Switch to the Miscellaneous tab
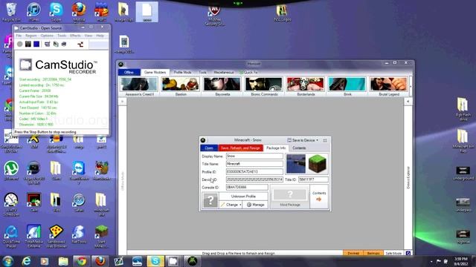 [224, 73]
